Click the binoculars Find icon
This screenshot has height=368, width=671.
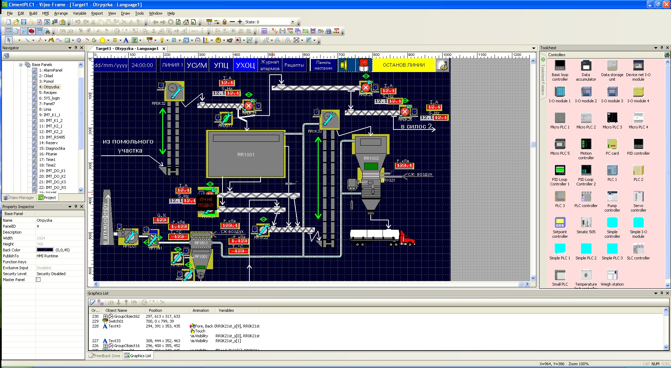tap(47, 31)
